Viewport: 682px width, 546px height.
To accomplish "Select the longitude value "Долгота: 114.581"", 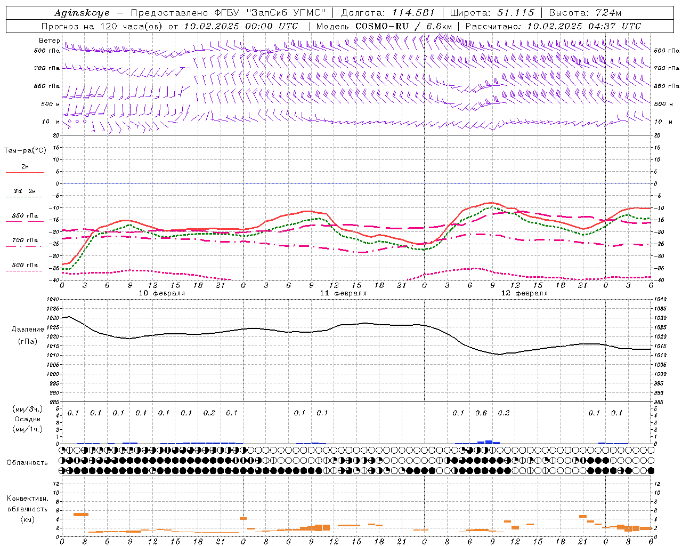I will tap(388, 13).
